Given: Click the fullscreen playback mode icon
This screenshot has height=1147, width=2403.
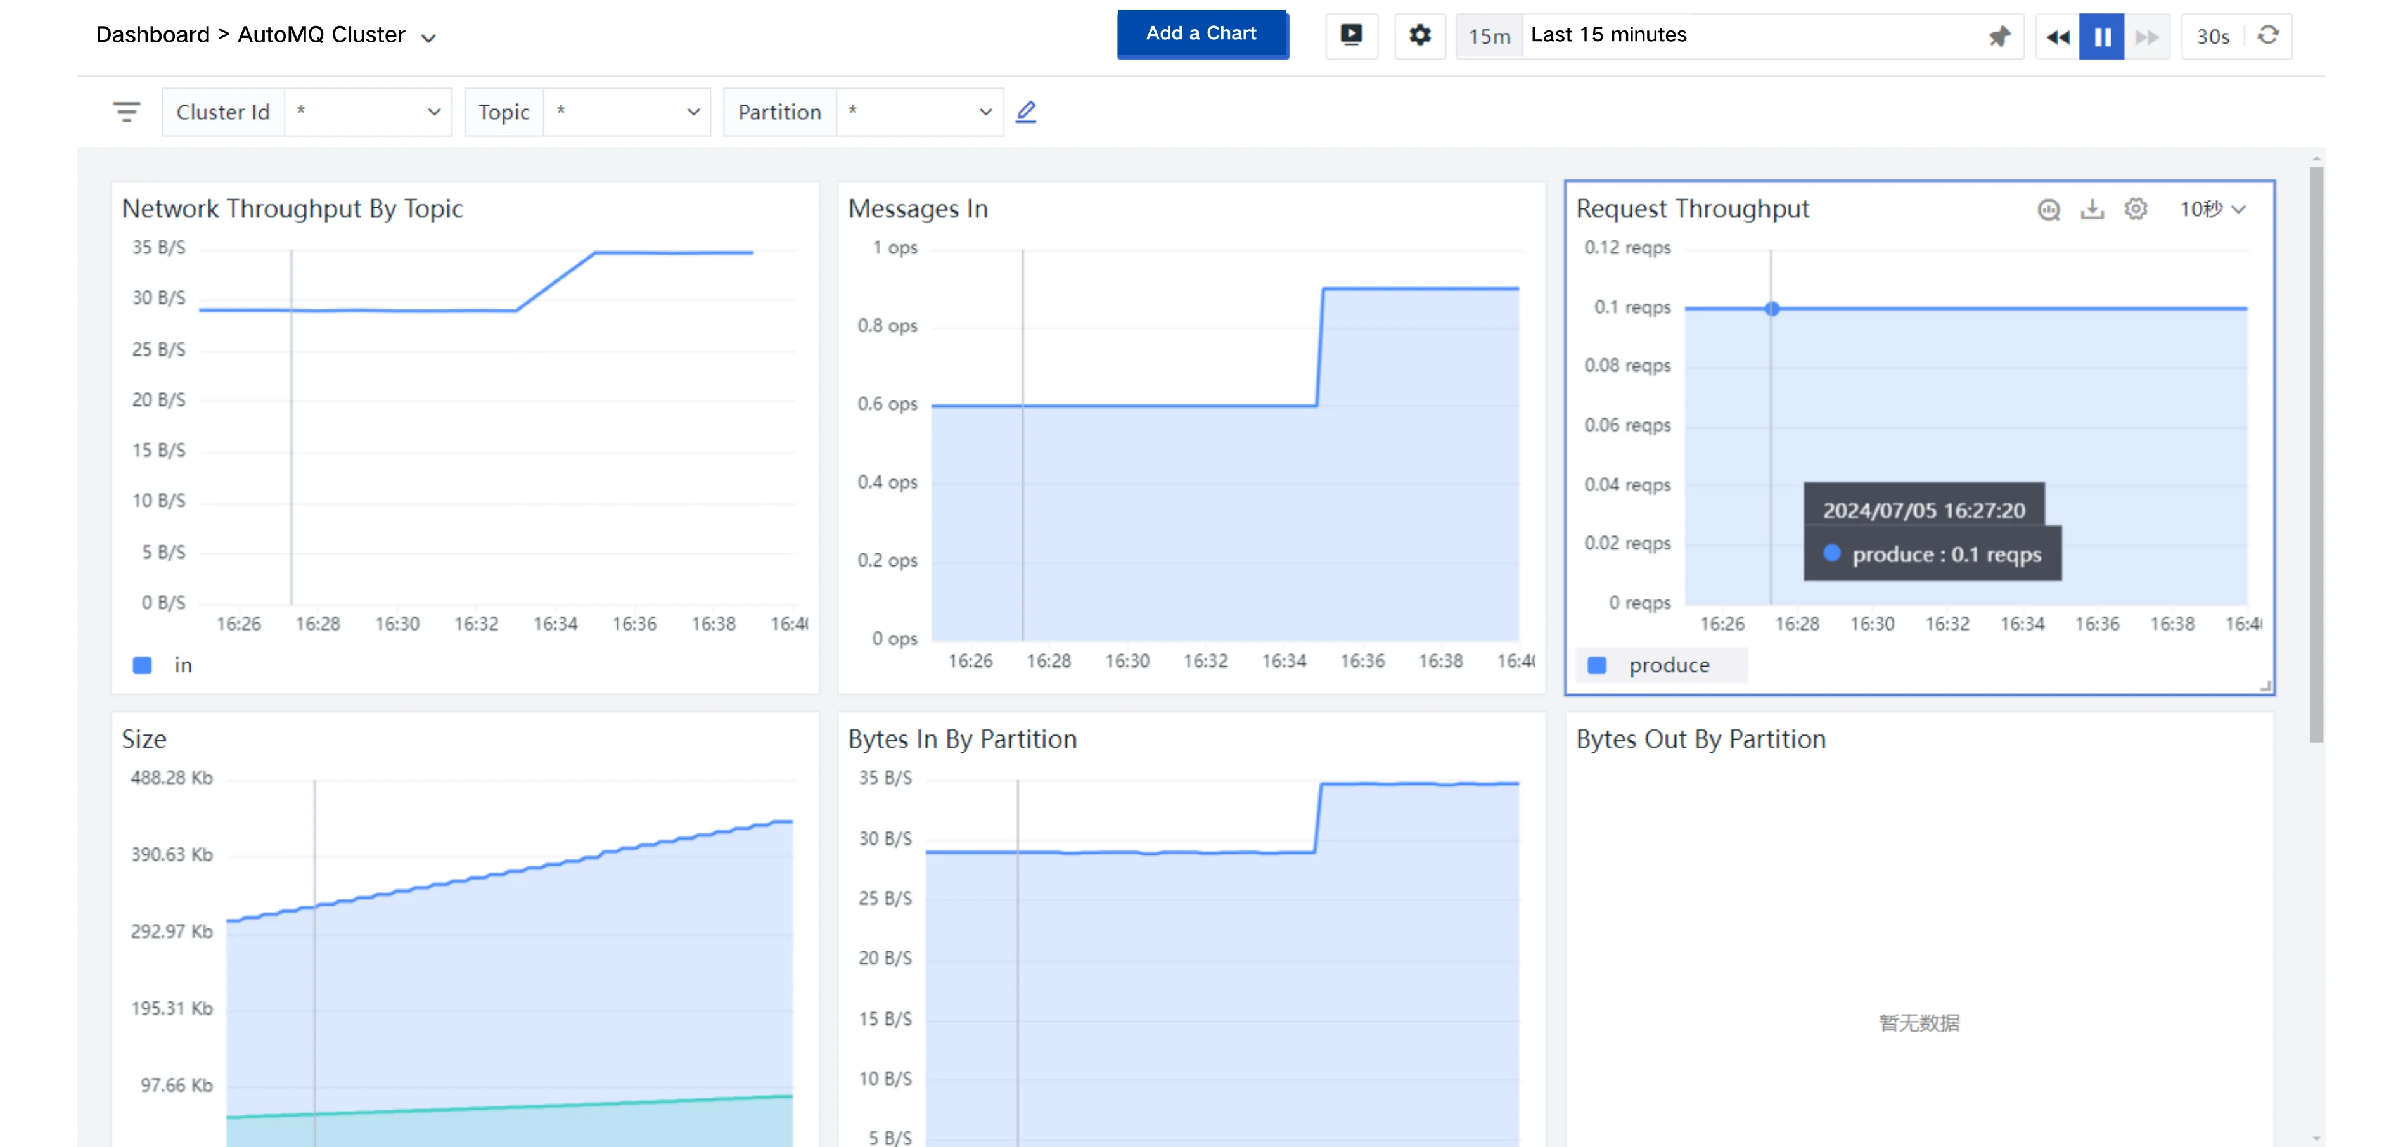Looking at the screenshot, I should [1351, 35].
